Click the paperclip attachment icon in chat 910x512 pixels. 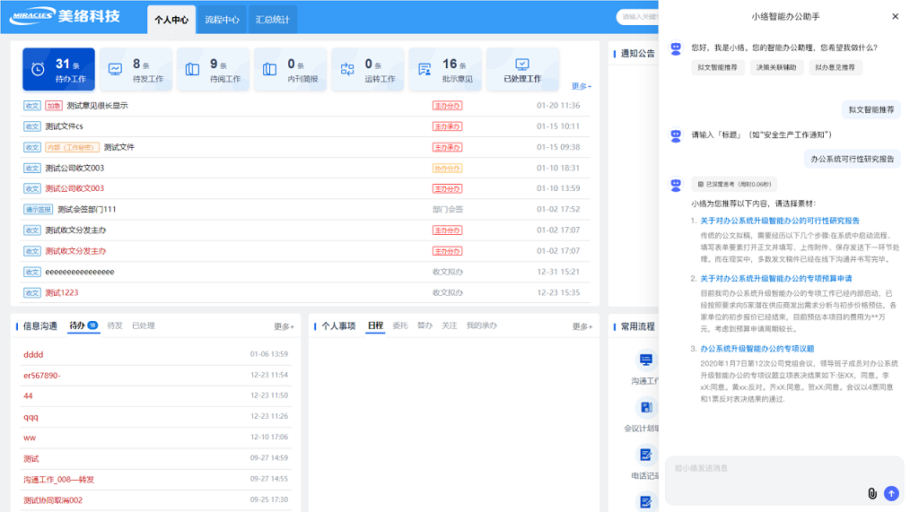871,493
